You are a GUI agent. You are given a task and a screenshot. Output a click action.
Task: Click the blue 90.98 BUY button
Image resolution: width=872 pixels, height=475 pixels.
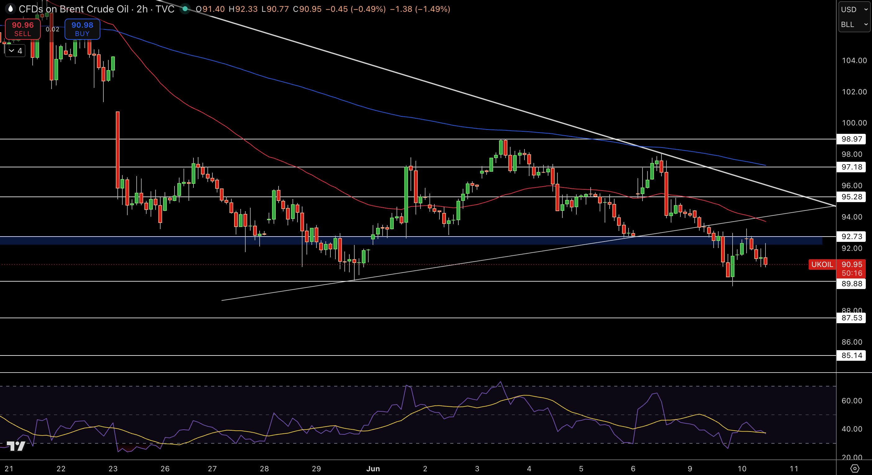(x=82, y=29)
